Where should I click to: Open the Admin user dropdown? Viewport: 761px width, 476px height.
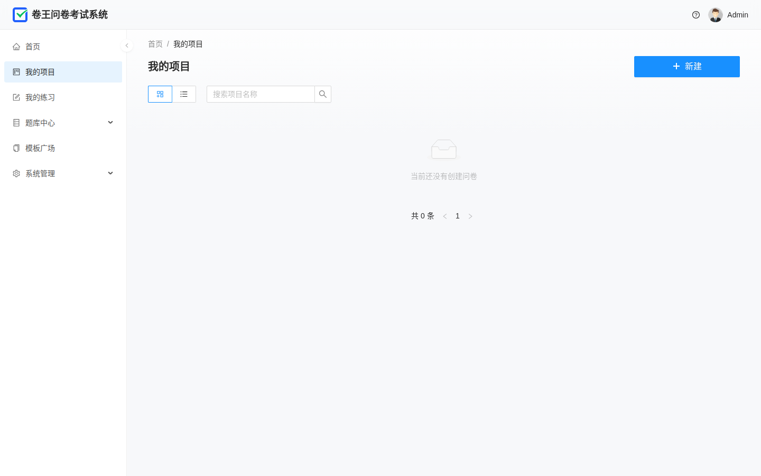[x=728, y=15]
